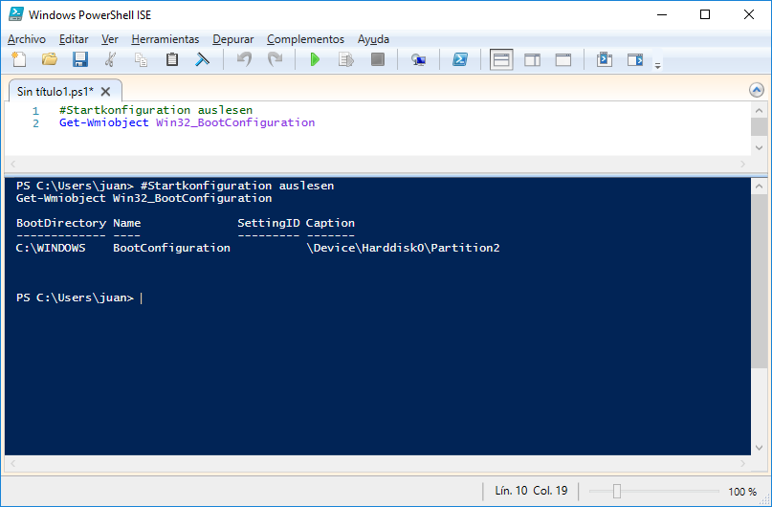Click the script pane's vertical scrollbar down arrow
Viewport: 772px width, 507px height.
(759, 147)
